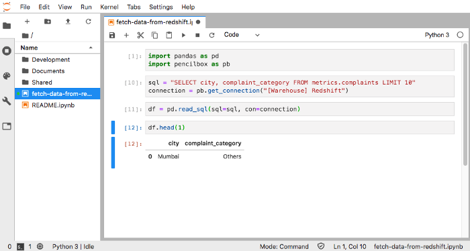
Task: Open the File menu
Action: (x=25, y=7)
